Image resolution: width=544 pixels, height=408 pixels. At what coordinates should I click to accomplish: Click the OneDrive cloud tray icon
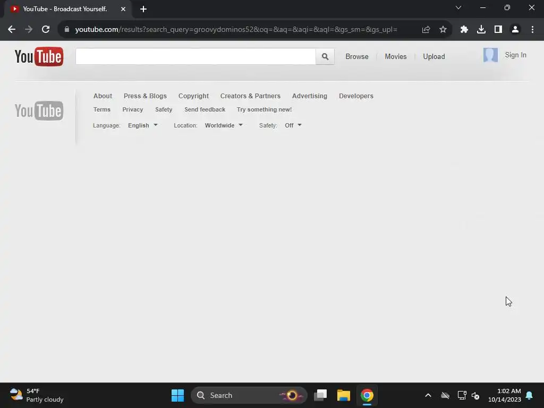pos(445,395)
